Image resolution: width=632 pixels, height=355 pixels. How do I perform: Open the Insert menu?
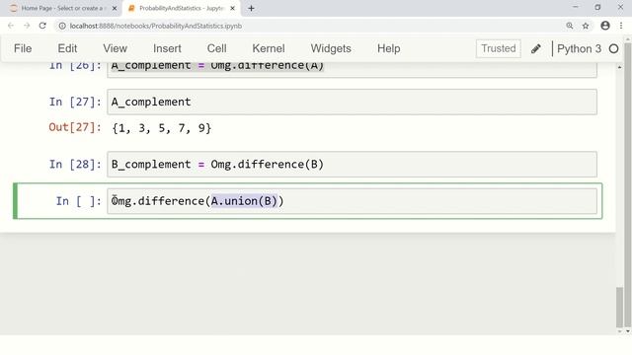point(167,48)
